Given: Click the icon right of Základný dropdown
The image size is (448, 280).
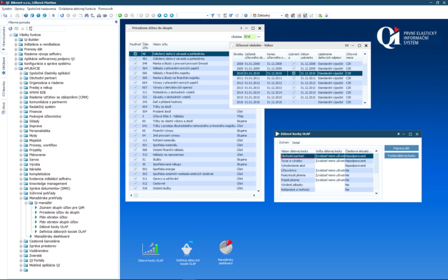Looking at the screenshot, I should tap(287, 16).
